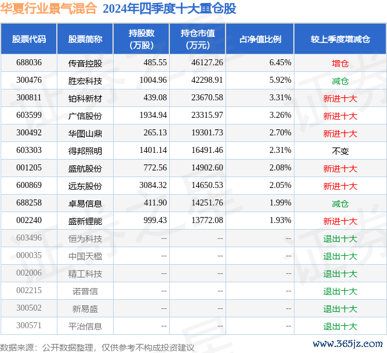387x353 pixels.
Task: Click market value 46127.26
Action: (x=207, y=62)
